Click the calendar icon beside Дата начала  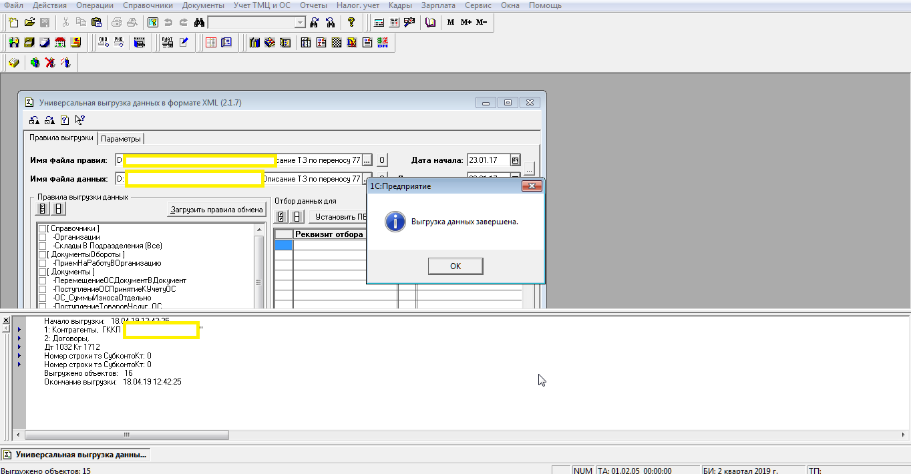click(x=515, y=160)
